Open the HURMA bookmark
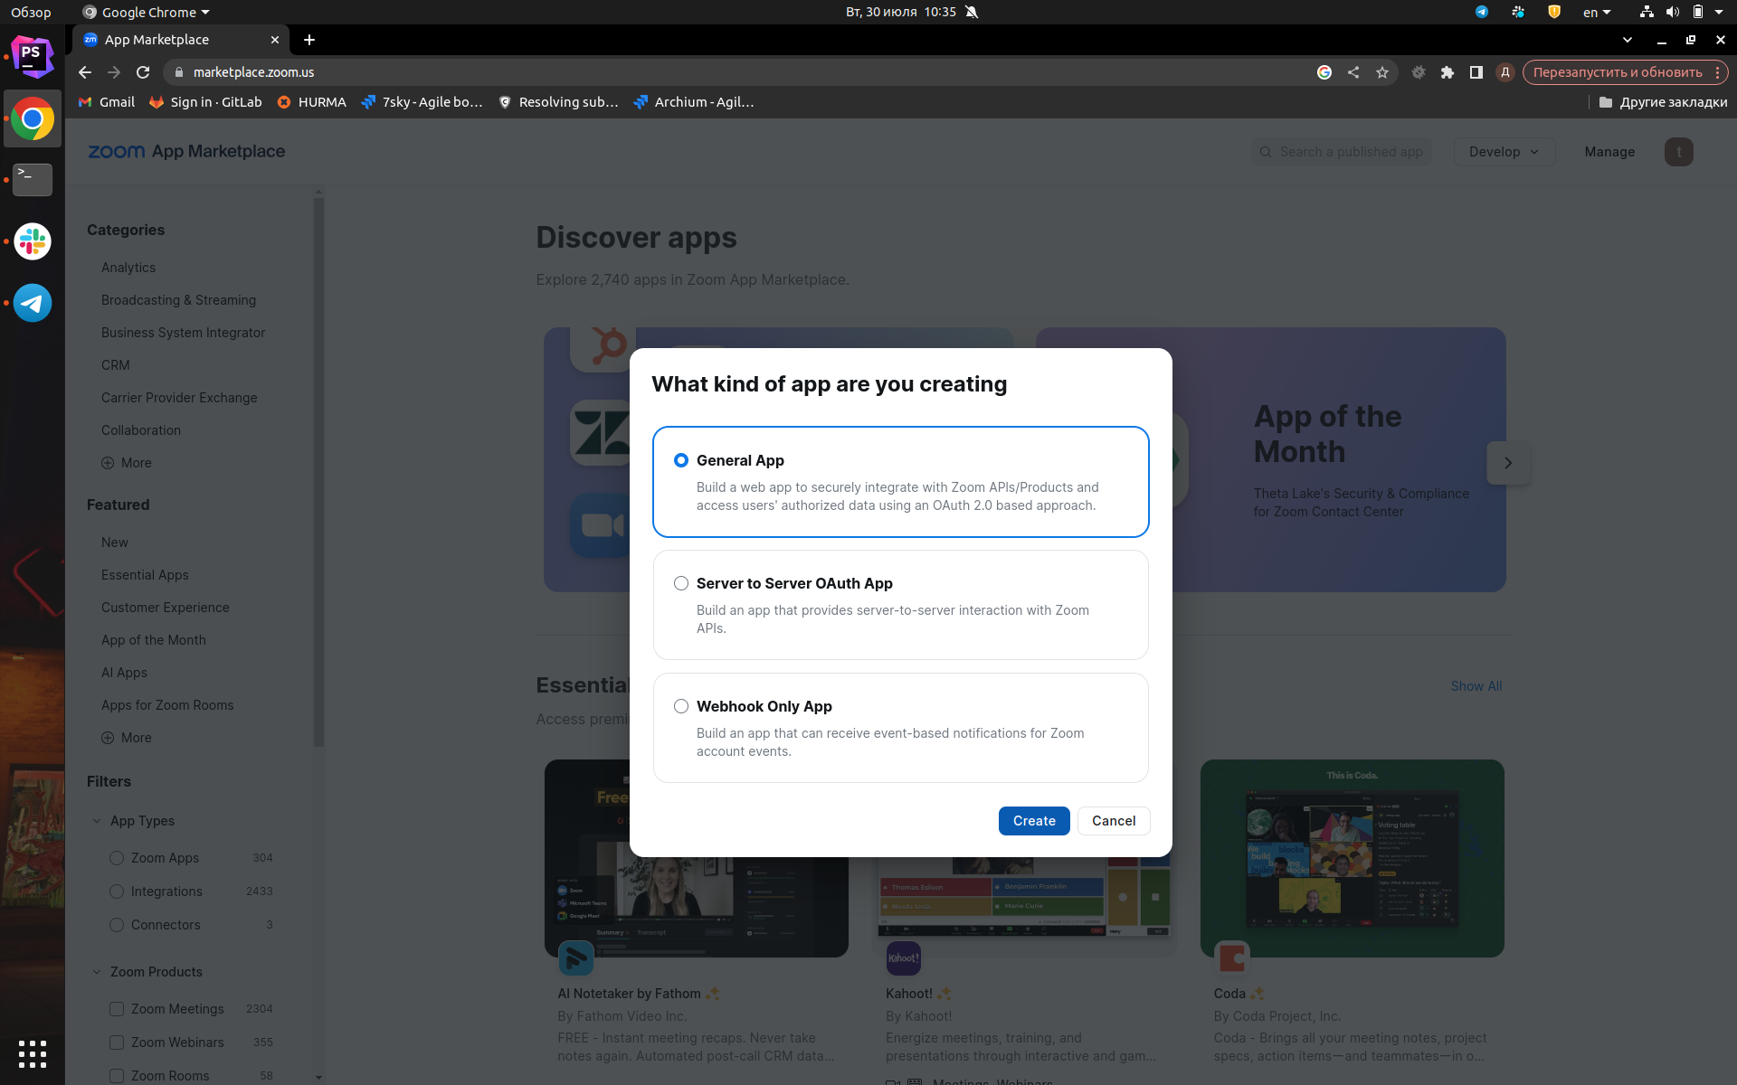The image size is (1737, 1085). click(x=311, y=102)
